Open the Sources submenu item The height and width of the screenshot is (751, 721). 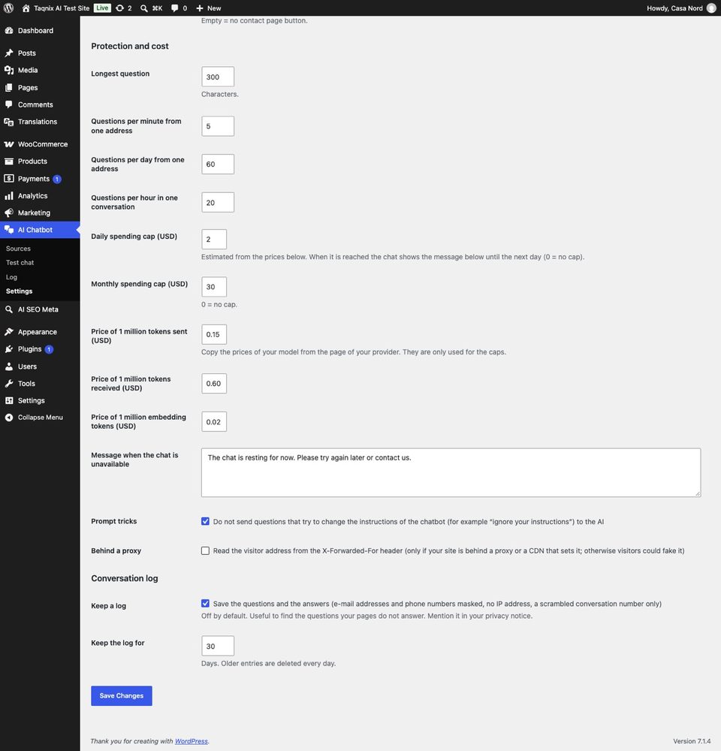pos(18,249)
